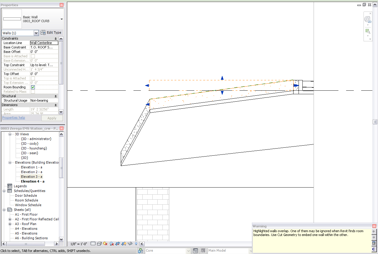Open the Main Model design option dropdown
378x254 pixels.
coord(250,251)
